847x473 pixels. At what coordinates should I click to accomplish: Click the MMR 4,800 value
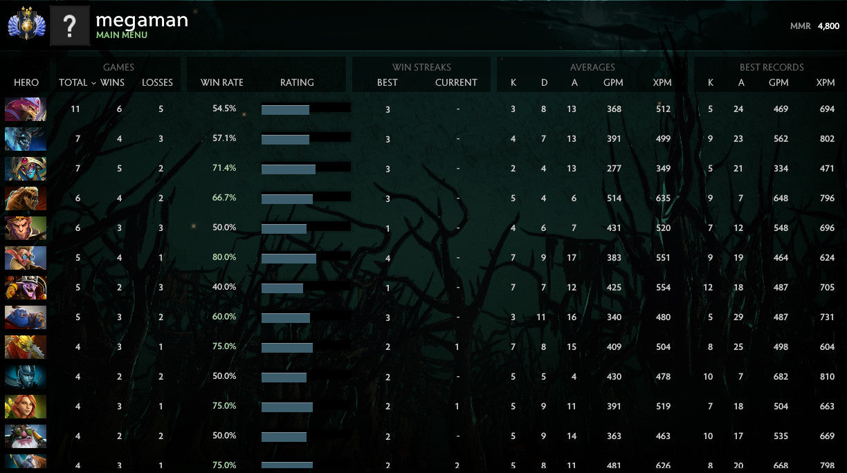tap(828, 26)
